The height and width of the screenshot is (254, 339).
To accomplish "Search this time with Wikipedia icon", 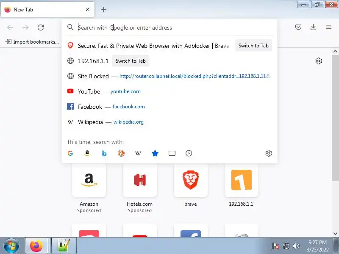I will [138, 153].
